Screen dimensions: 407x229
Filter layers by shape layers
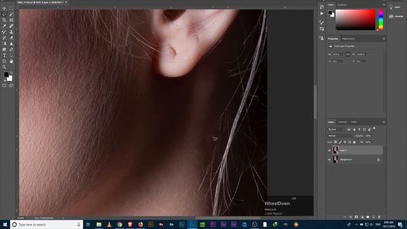pos(364,129)
